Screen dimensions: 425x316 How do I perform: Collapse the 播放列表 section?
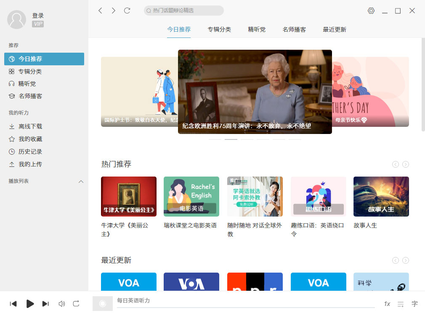(81, 182)
